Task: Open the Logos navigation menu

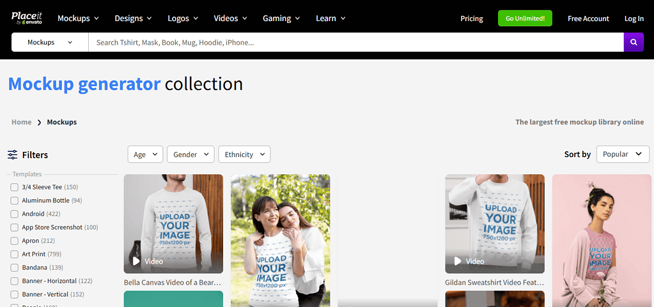Action: pos(182,19)
